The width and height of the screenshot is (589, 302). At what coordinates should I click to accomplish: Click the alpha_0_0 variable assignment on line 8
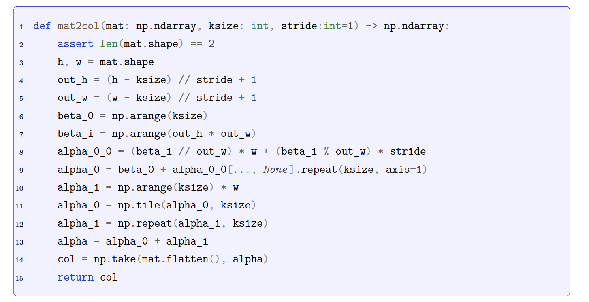85,152
